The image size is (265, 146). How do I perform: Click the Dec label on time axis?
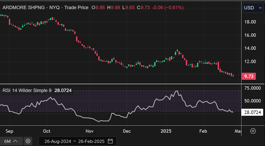[x=127, y=131]
